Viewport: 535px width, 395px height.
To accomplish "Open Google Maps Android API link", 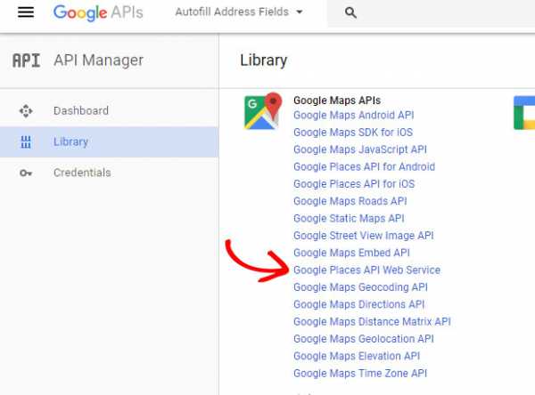I will 353,116.
